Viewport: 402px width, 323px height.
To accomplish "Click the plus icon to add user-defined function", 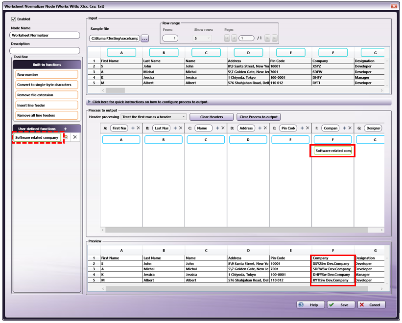I will coord(65,129).
